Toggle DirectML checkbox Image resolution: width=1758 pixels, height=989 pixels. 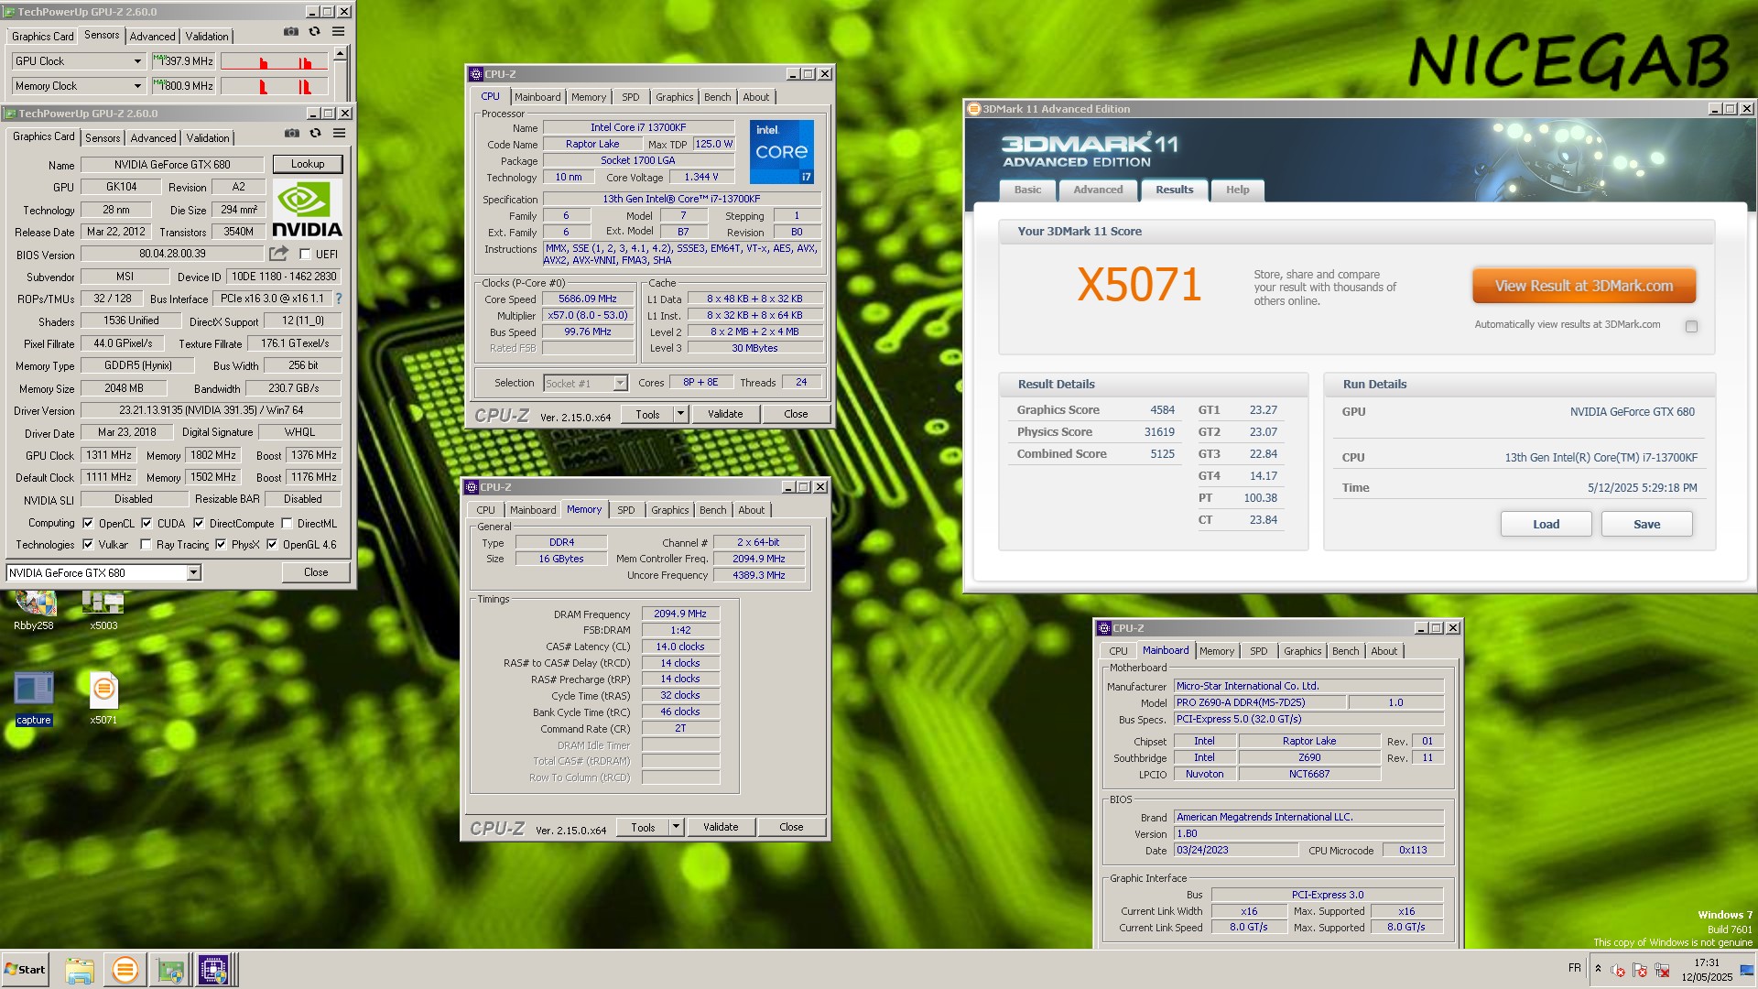287,524
